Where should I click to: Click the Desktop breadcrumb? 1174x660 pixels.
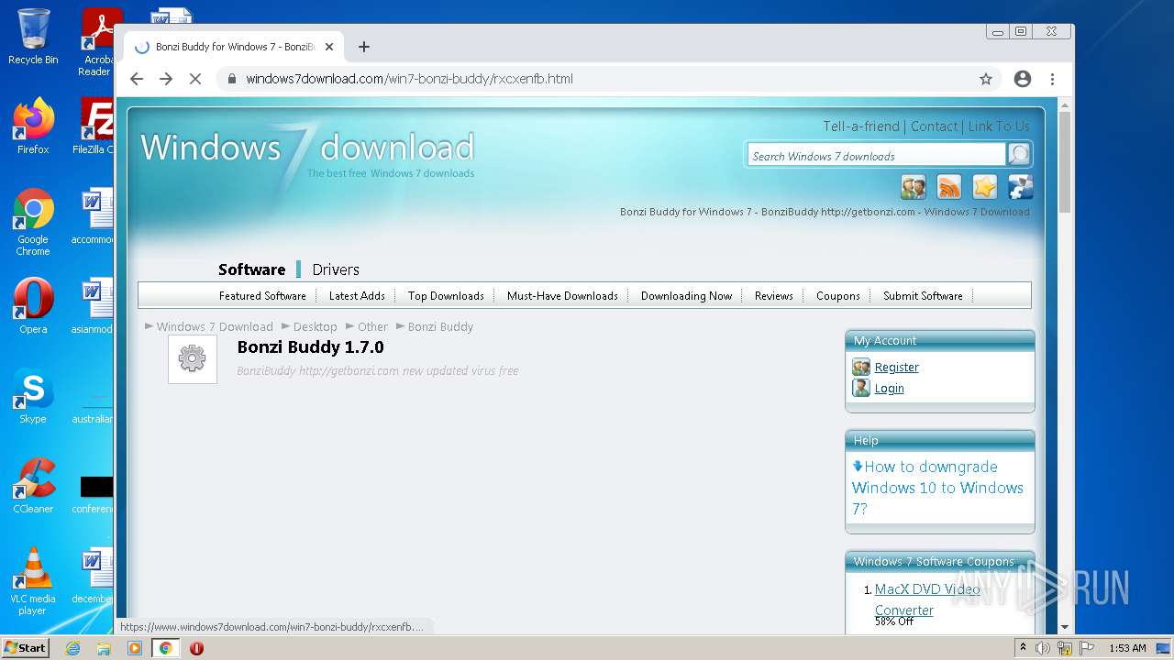(315, 326)
